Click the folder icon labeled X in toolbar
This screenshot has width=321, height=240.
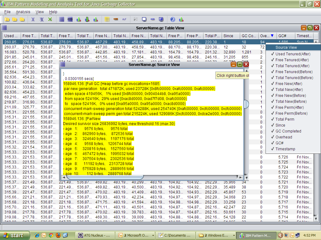tap(22, 19)
